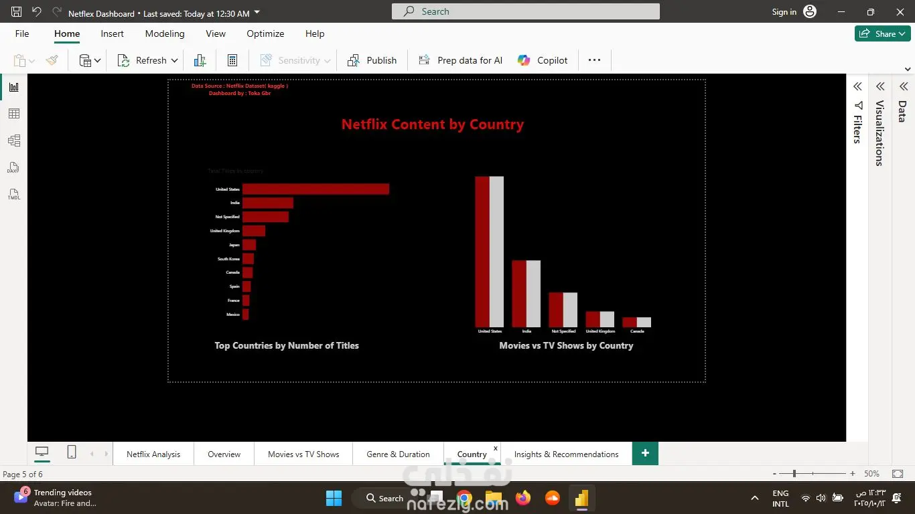Zoom in with the plus button
Image resolution: width=915 pixels, height=514 pixels.
(853, 474)
